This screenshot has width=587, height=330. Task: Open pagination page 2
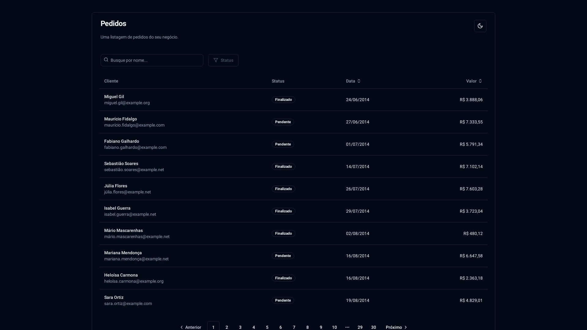coord(227,327)
